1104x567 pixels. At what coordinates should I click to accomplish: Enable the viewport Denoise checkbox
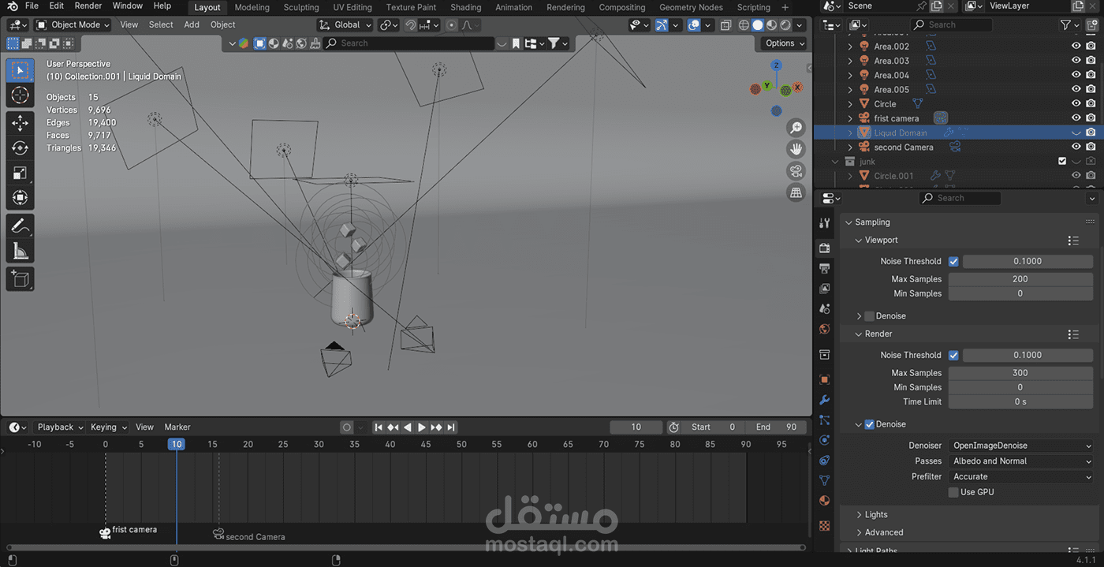click(x=869, y=316)
